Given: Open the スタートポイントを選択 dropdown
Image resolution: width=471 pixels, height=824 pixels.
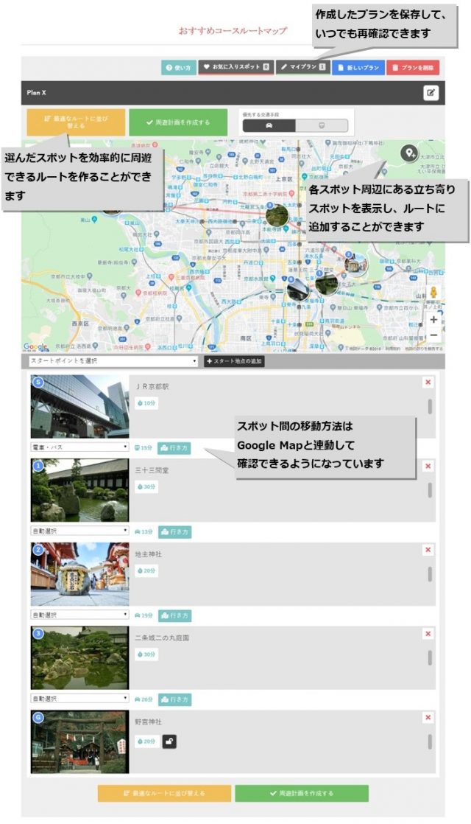Looking at the screenshot, I should [x=113, y=361].
